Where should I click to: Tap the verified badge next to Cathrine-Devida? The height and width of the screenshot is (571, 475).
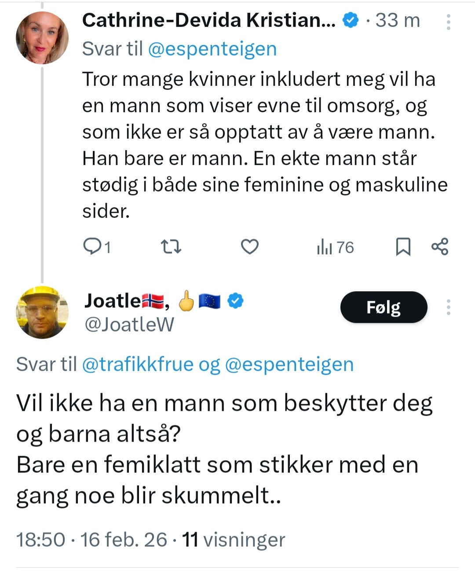351,20
